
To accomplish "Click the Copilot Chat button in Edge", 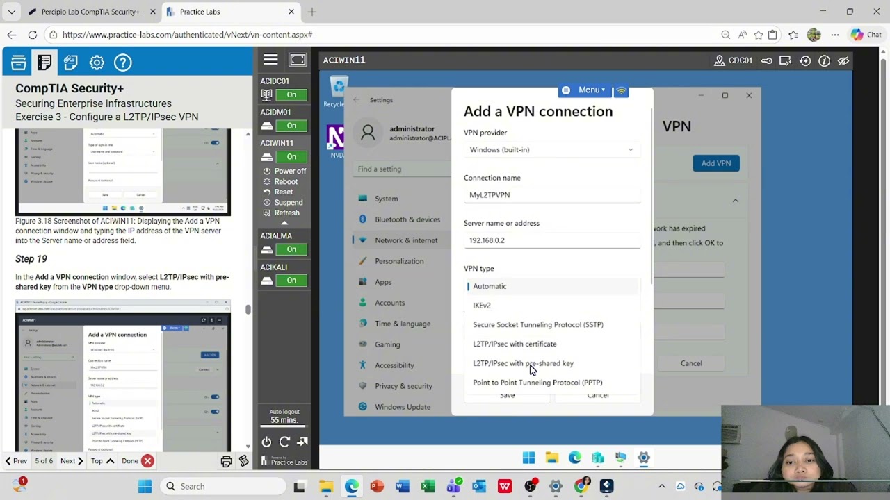I will click(x=866, y=35).
